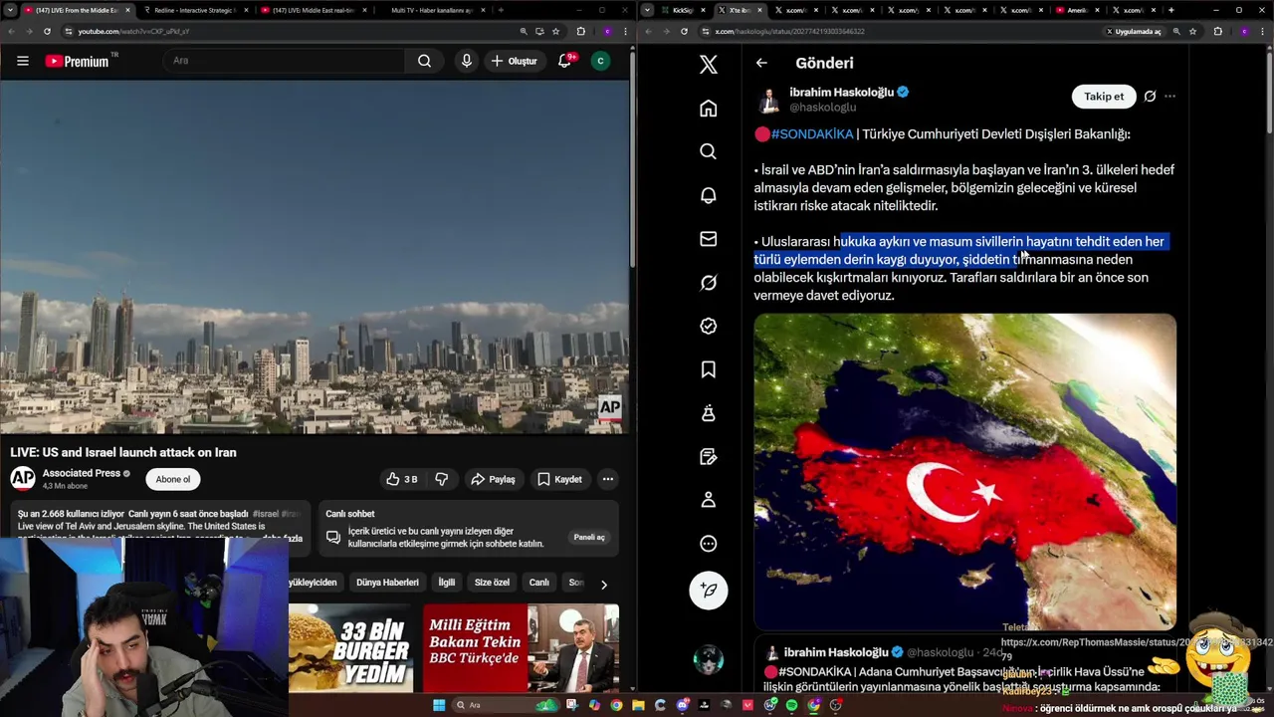The height and width of the screenshot is (717, 1274).
Task: Follow İbrahim Haskoloğlu via Takip et
Action: pos(1104,97)
